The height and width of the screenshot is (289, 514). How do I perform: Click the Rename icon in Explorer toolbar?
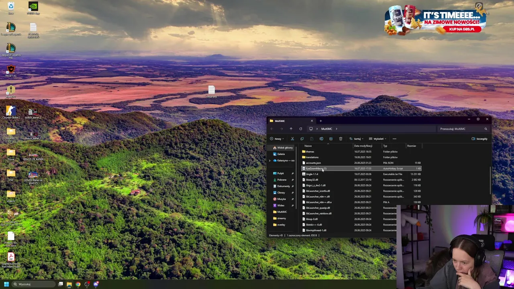tap(321, 139)
